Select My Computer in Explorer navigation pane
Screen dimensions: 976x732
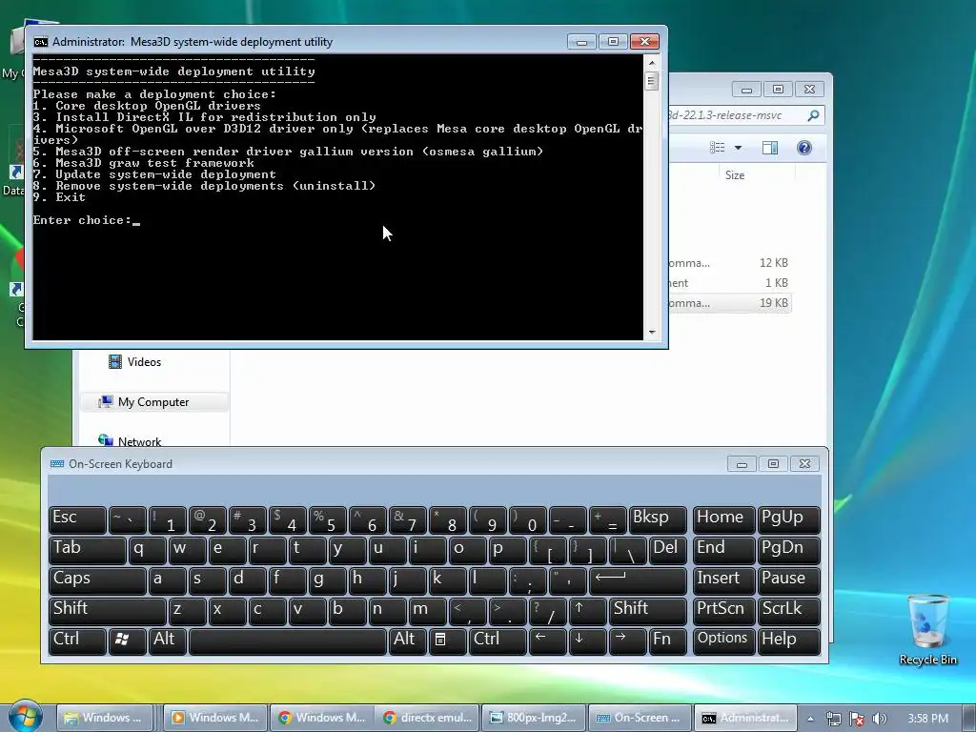[x=153, y=402]
